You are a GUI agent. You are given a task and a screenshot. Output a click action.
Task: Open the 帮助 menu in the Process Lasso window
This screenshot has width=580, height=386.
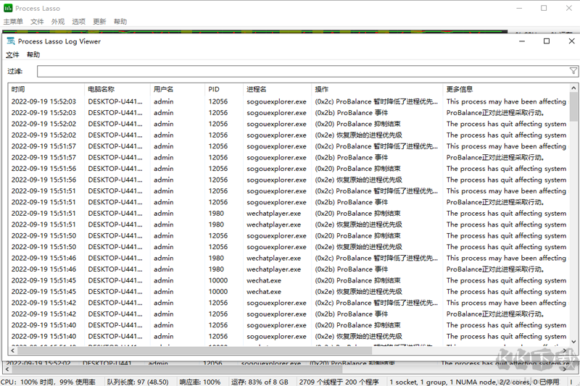120,22
